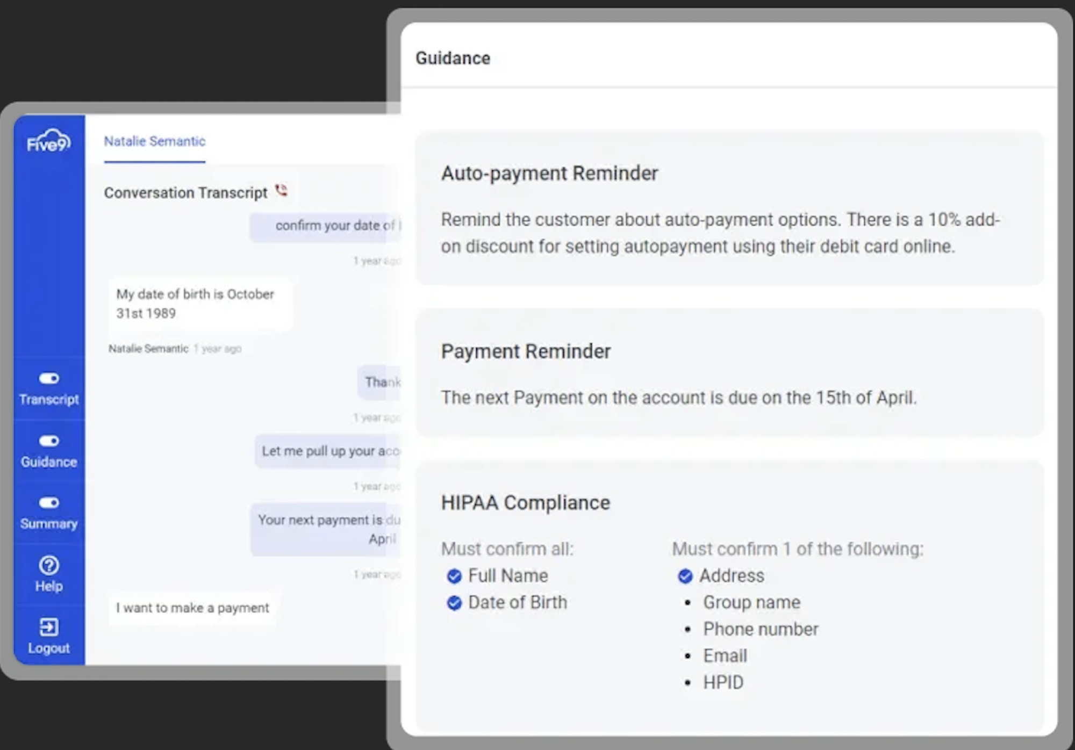Open the Payment Reminder guidance card
This screenshot has height=750, width=1075.
[729, 372]
